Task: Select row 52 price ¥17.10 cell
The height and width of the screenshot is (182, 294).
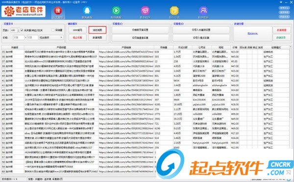Action: coord(235,133)
